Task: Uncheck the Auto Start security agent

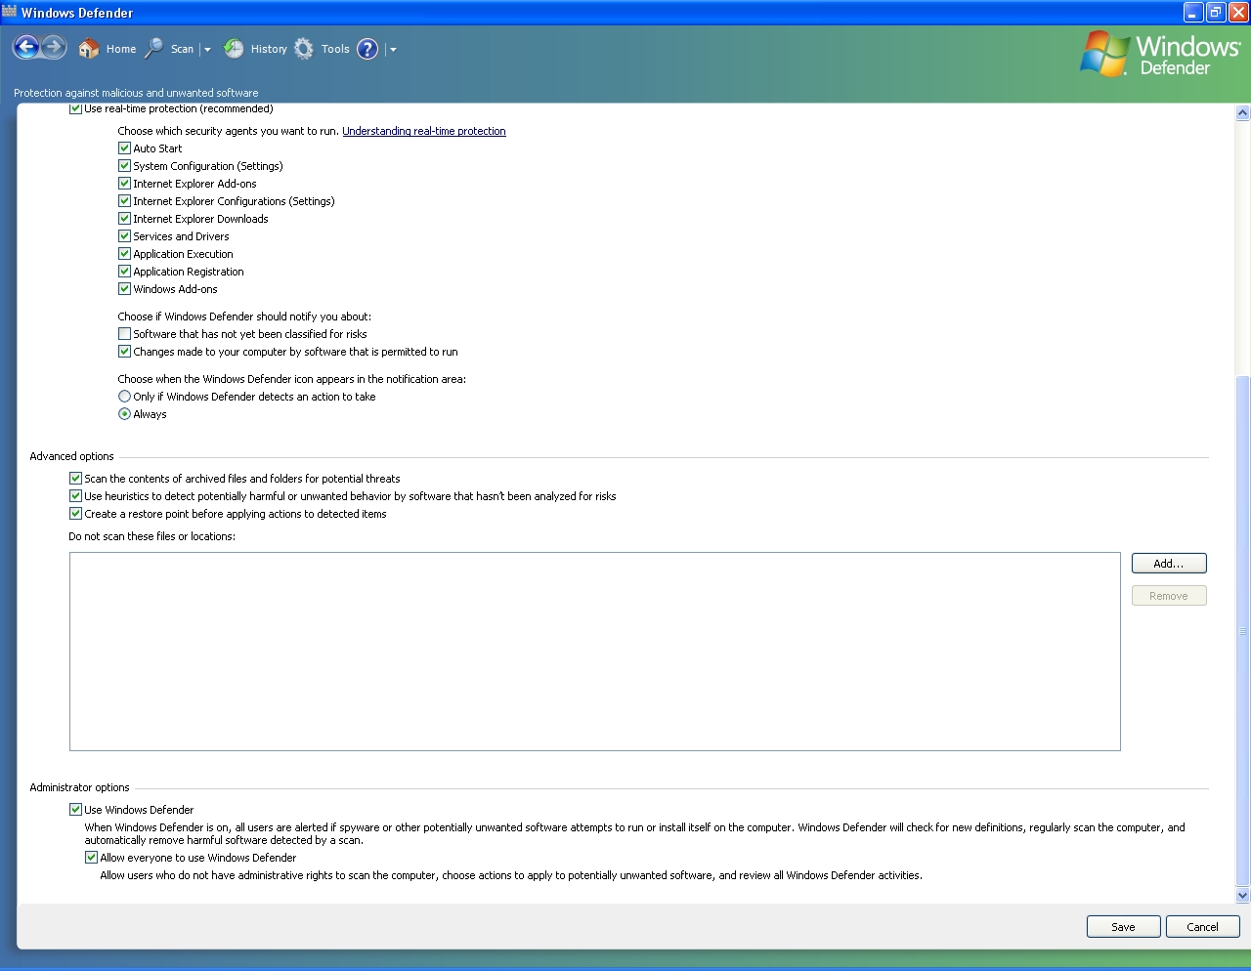Action: (x=124, y=148)
